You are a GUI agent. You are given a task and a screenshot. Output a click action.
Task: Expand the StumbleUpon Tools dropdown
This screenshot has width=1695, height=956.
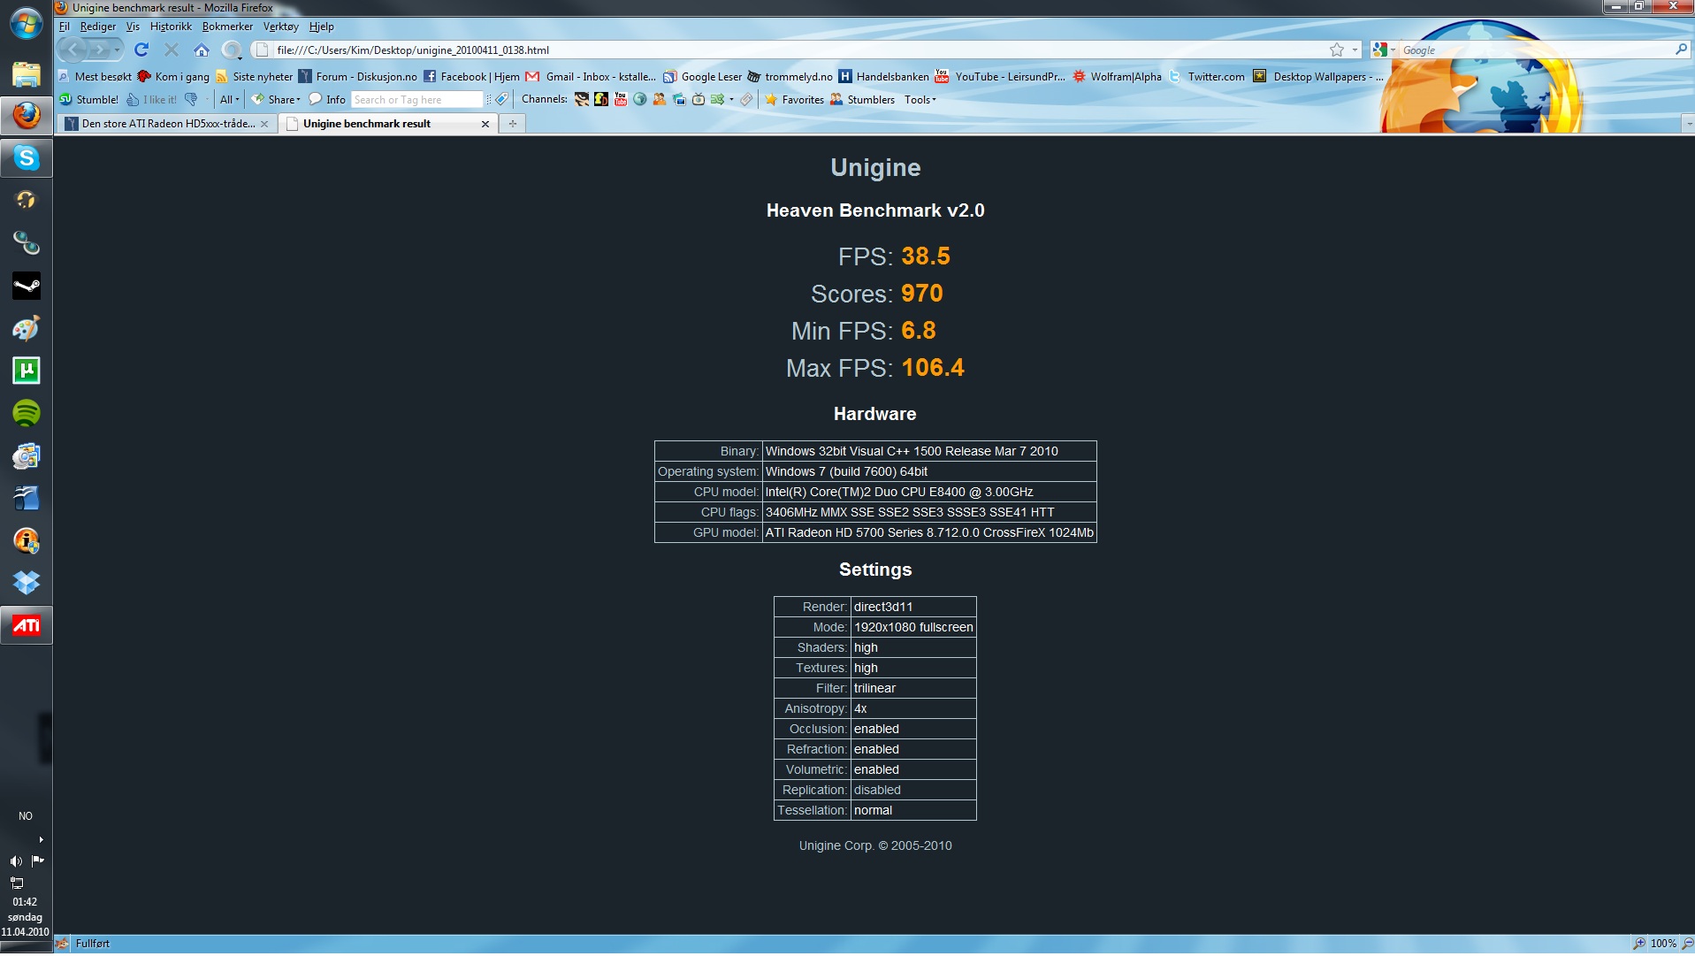[x=920, y=100]
